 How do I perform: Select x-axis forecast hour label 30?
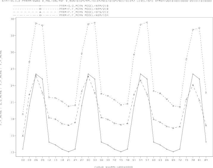(x=88, y=160)
